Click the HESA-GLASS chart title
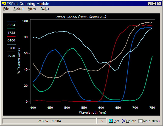 (81, 17)
